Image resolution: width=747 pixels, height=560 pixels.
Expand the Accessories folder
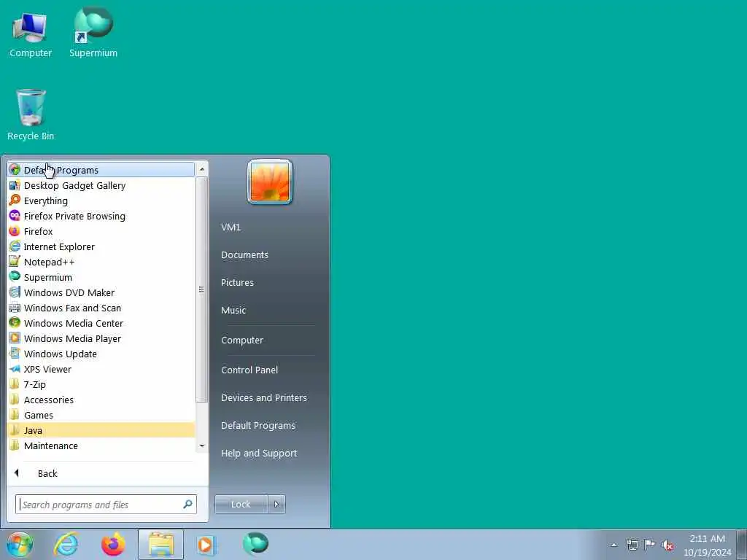click(x=101, y=400)
